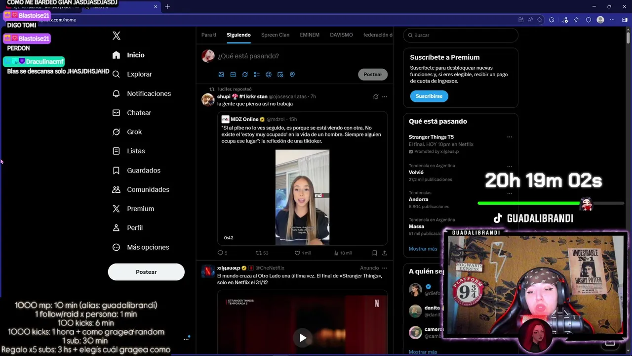Open the emoji picker in composer
This screenshot has height=356, width=632.
click(x=269, y=75)
